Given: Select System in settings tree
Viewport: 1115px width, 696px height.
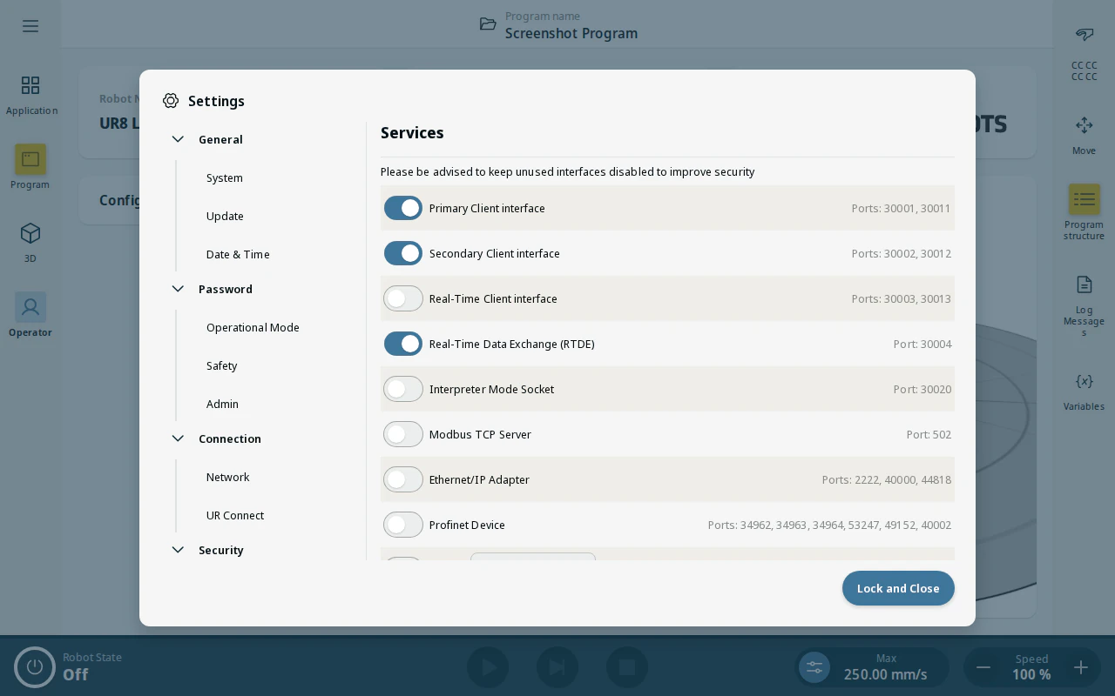Looking at the screenshot, I should (225, 177).
